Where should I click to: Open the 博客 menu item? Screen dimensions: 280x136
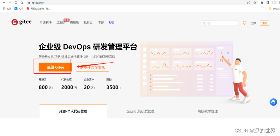[x=100, y=22]
